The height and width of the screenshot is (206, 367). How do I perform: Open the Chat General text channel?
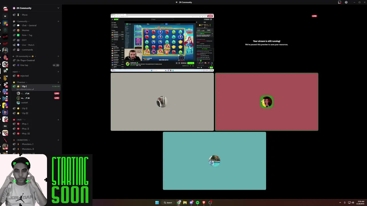pos(36,25)
